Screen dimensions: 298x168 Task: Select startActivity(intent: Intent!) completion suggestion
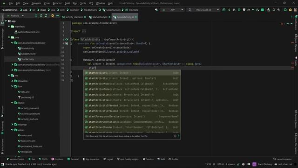(132, 73)
